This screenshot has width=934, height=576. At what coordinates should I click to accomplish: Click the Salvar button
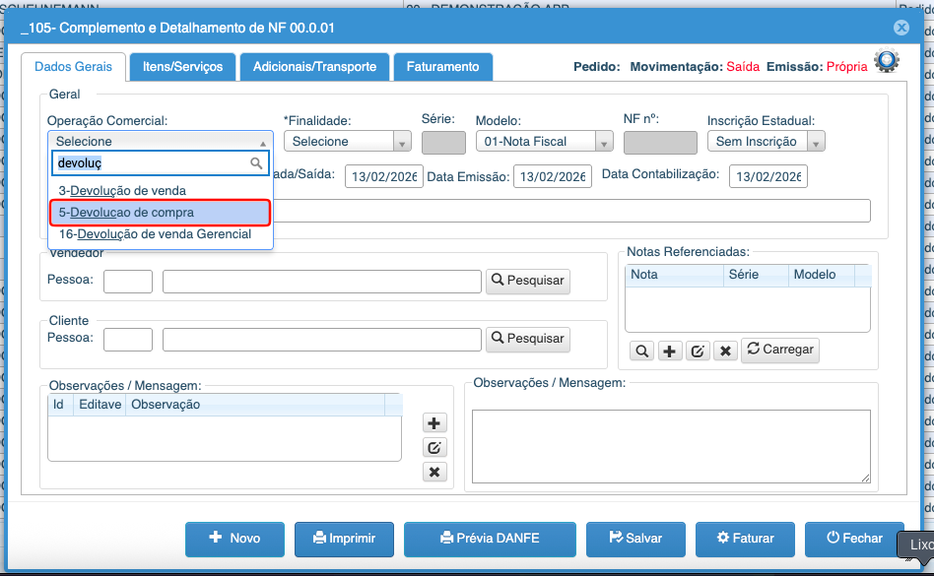(635, 539)
